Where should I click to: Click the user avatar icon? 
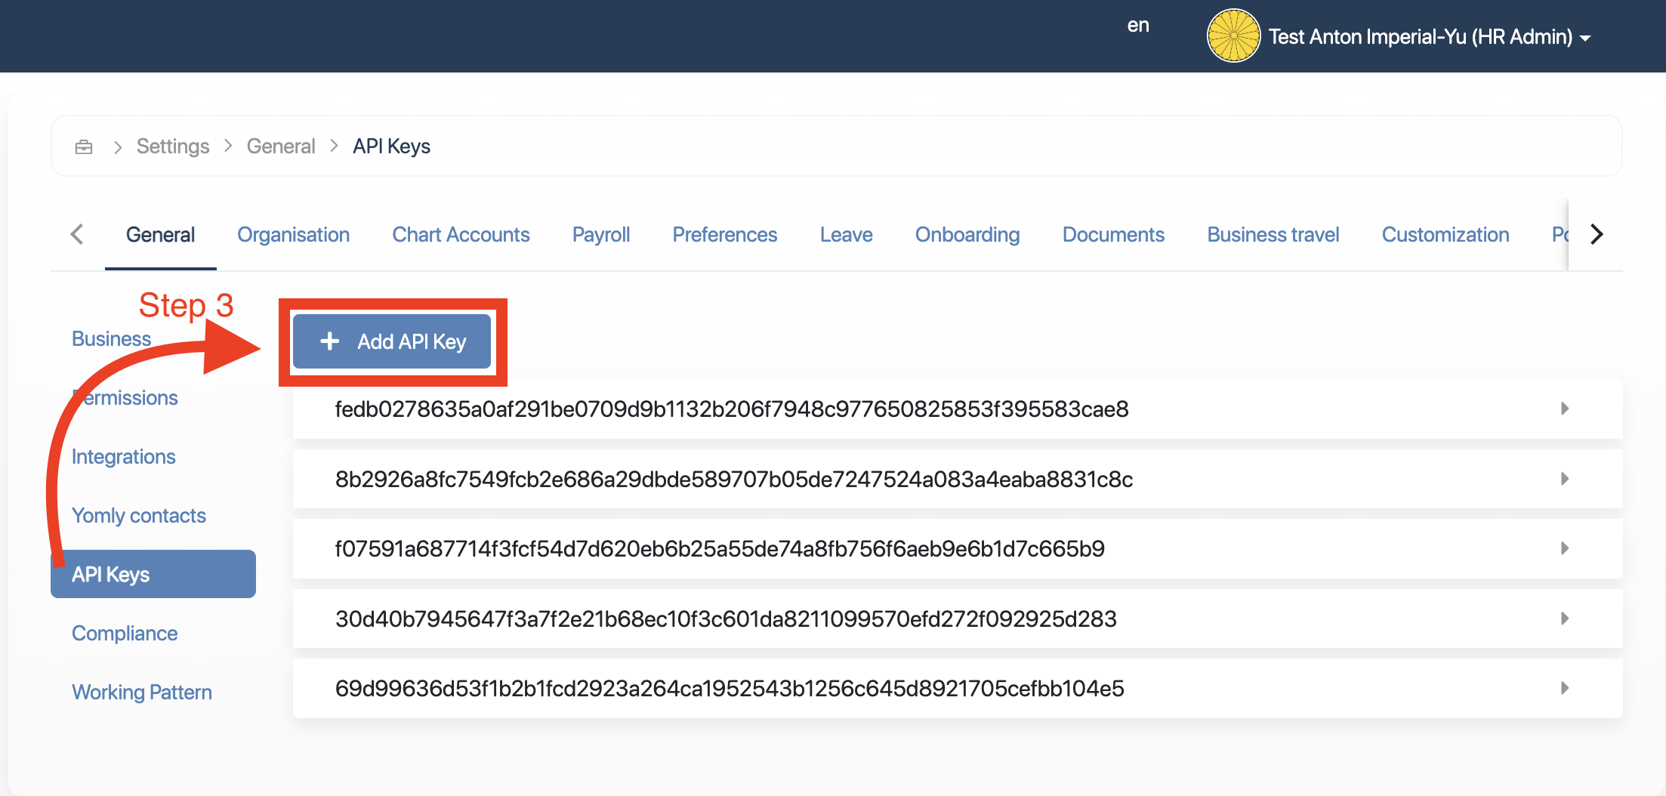[1233, 36]
